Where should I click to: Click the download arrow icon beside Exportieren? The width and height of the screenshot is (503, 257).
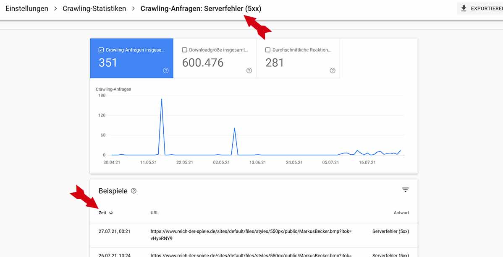coord(464,9)
